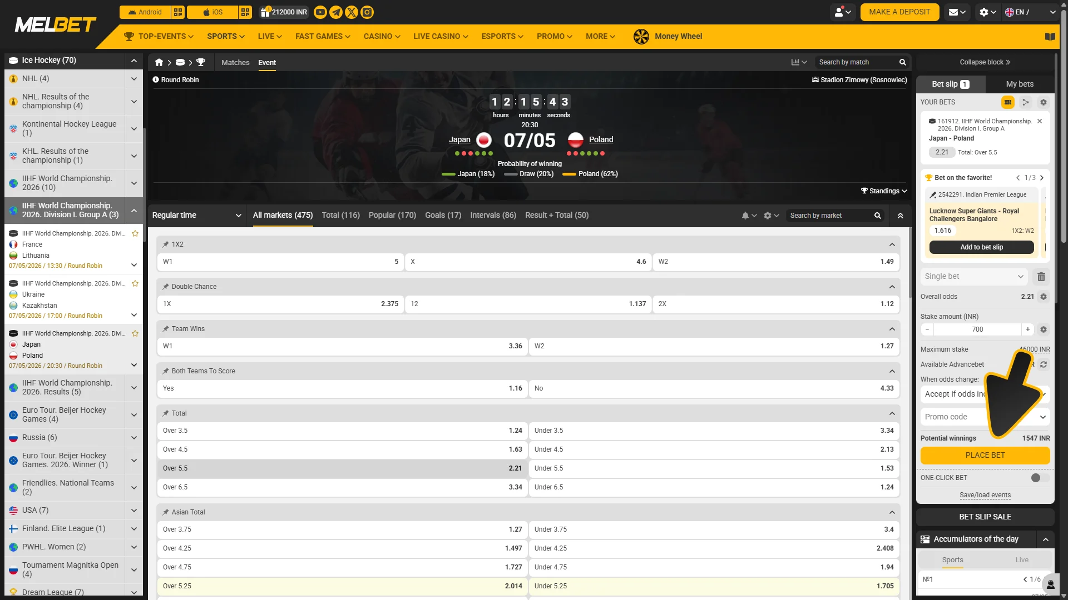Favorite the Japan - Poland match
This screenshot has width=1068, height=600.
pyautogui.click(x=135, y=333)
